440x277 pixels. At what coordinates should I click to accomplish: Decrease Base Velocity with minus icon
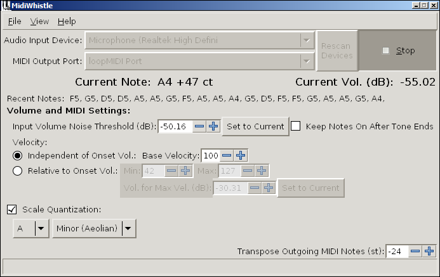click(x=227, y=155)
